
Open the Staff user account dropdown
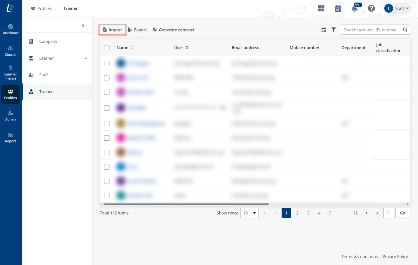[x=397, y=8]
